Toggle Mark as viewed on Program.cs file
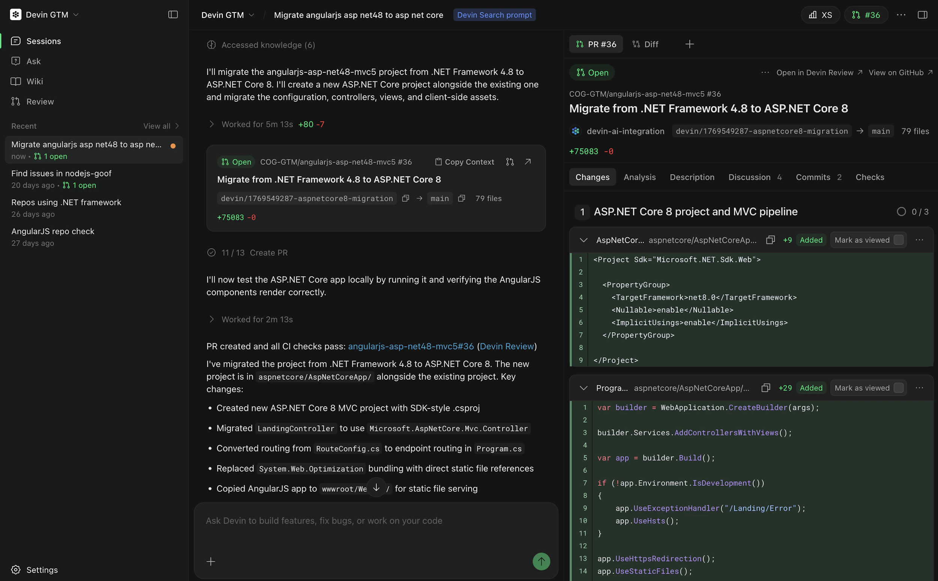This screenshot has height=581, width=938. tap(899, 388)
